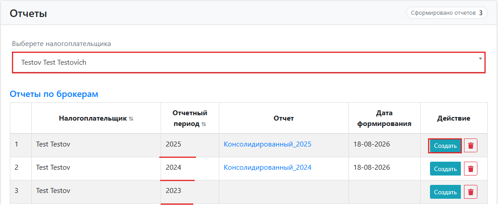Click the Отчеты по брокерам heading
This screenshot has width=498, height=205.
54,94
